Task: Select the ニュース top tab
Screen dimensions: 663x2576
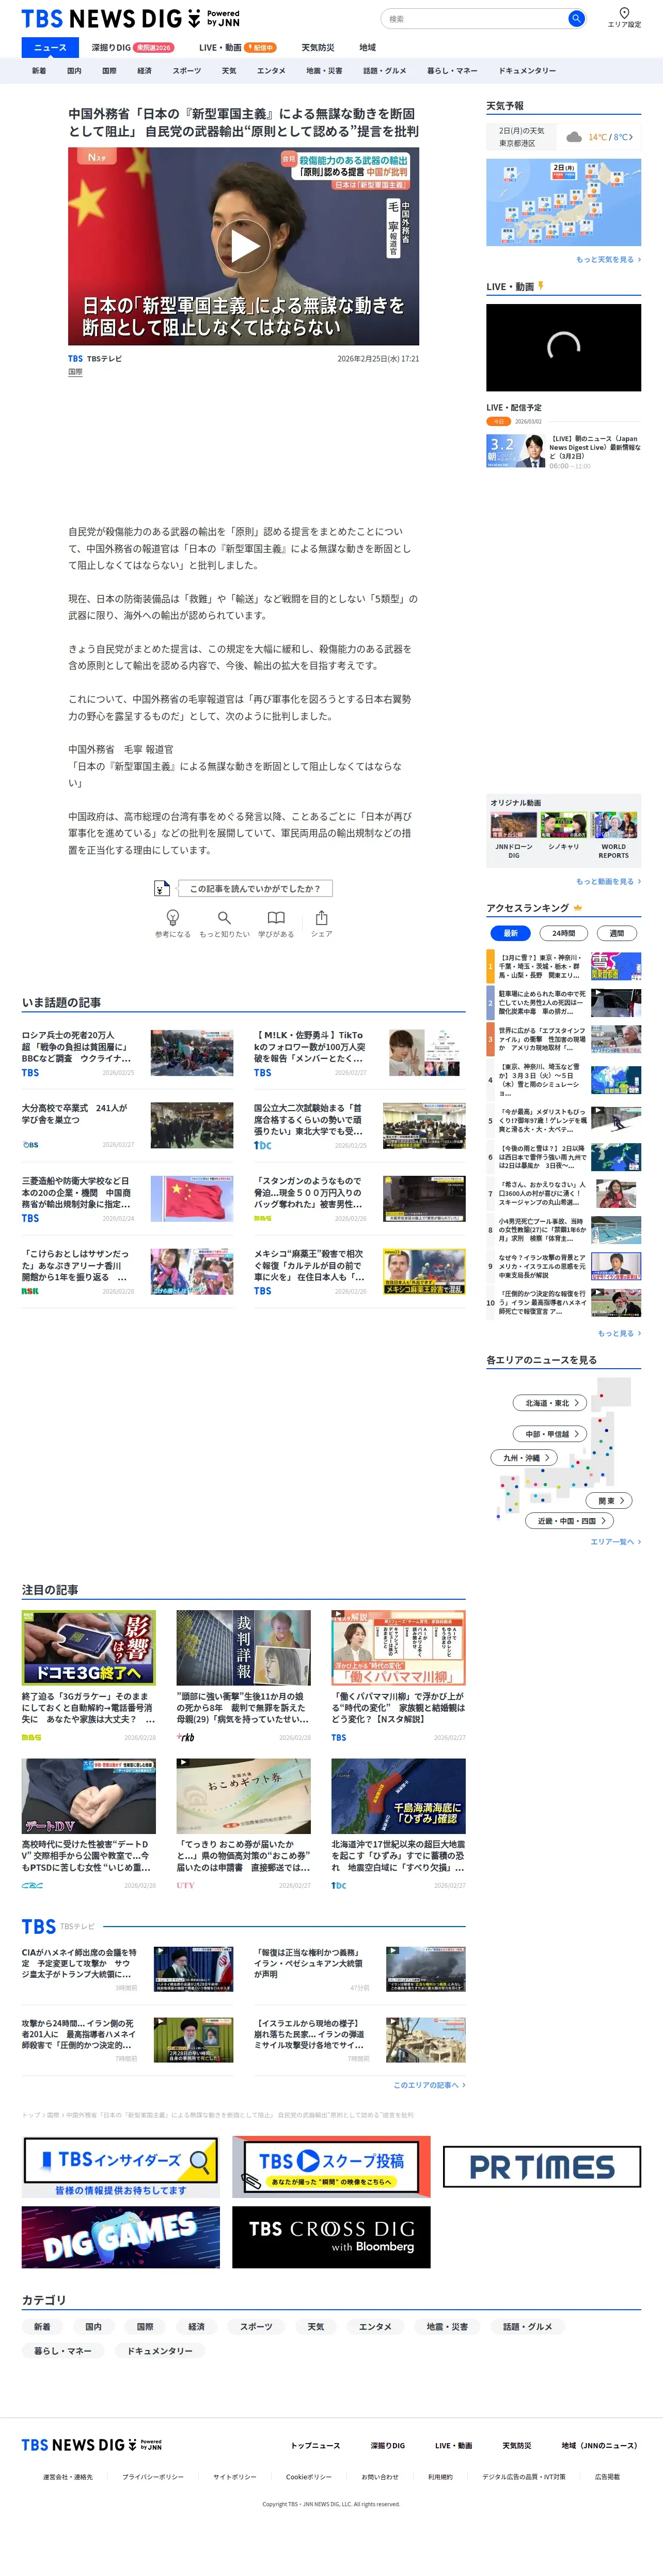Action: 50,47
